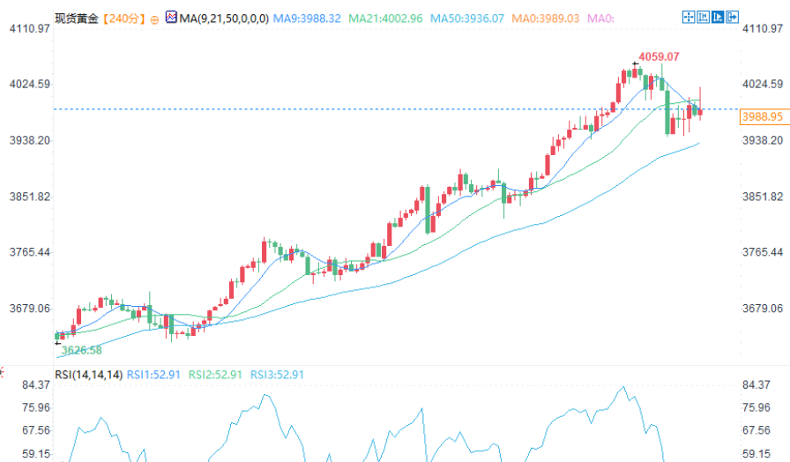The width and height of the screenshot is (790, 462).
Task: Click the exit arrow icon at toolbar's right end
Action: click(734, 17)
